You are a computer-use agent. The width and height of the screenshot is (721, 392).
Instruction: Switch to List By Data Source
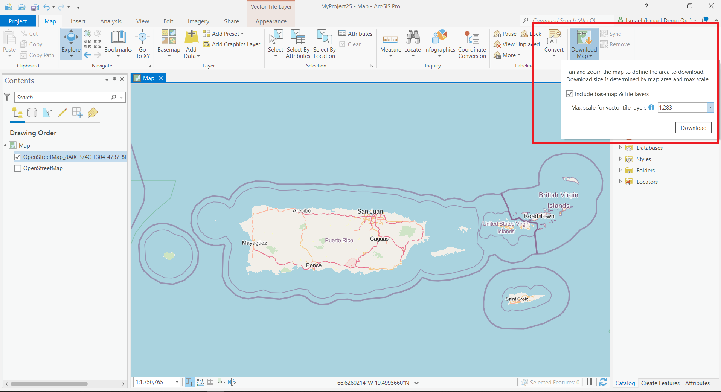click(x=32, y=113)
